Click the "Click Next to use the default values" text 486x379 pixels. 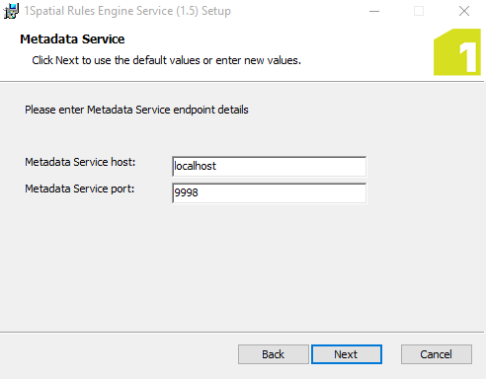(117, 60)
